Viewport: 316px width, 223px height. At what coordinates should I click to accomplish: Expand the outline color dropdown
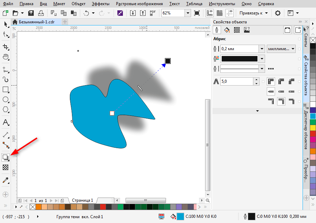(262, 59)
